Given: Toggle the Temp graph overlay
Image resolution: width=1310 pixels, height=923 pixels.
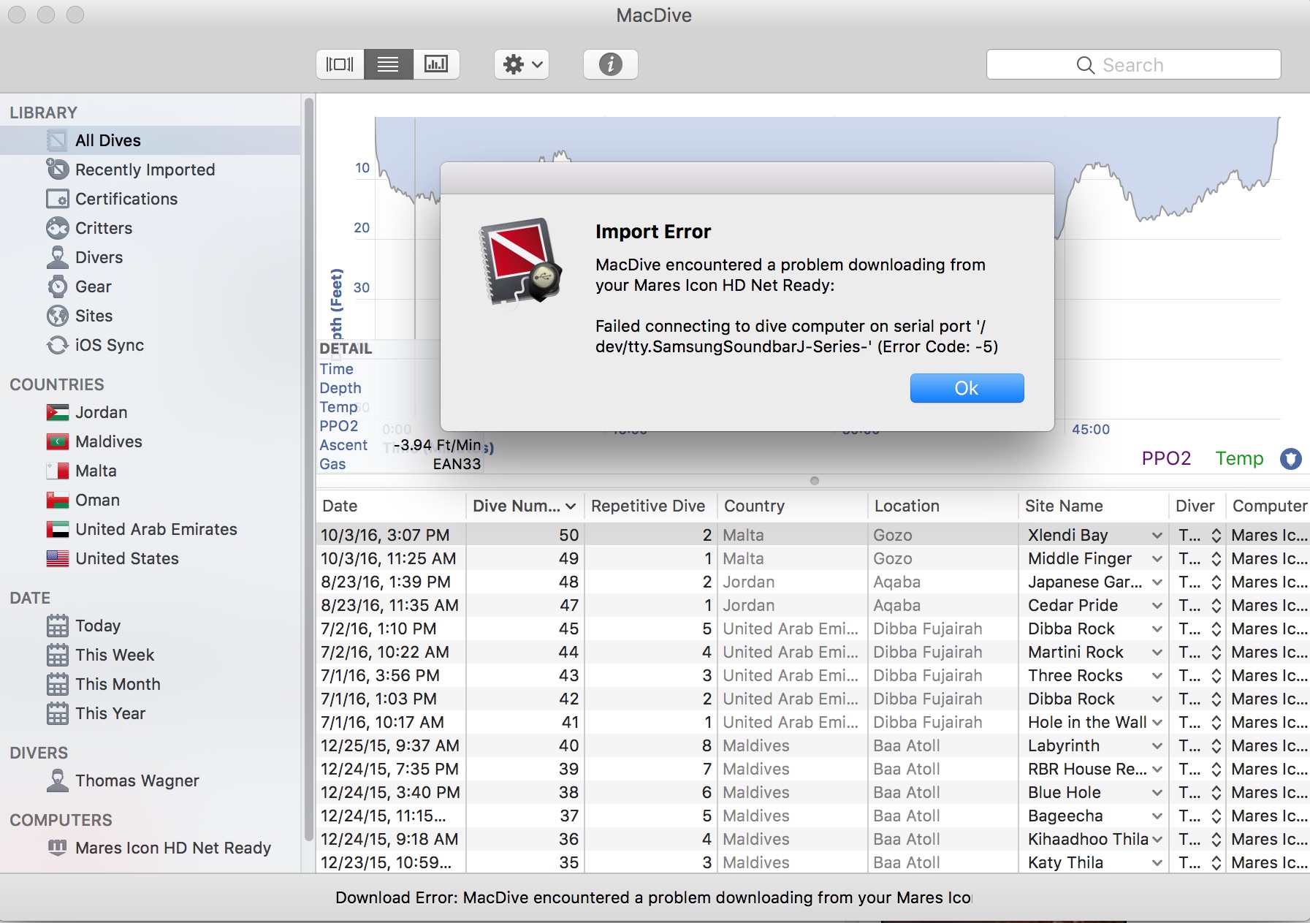Looking at the screenshot, I should pyautogui.click(x=1238, y=458).
